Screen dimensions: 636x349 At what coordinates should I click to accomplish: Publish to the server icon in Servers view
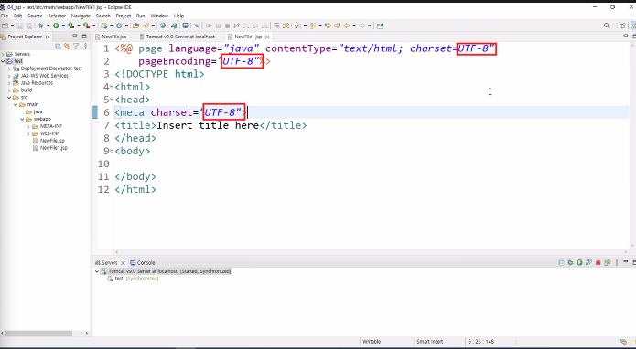click(x=608, y=263)
